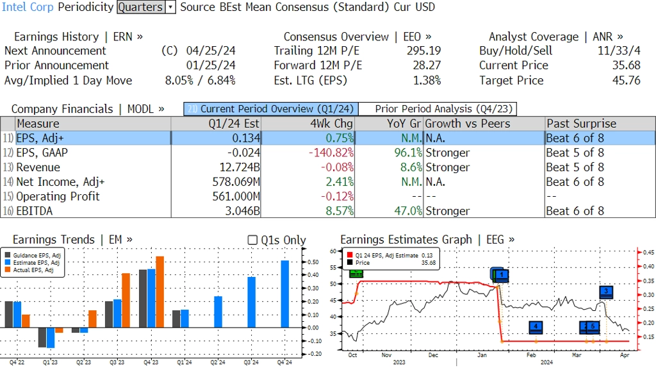Click the Buy/Hold/Sell value 11/33/4
Viewport: 656px width, 368px height.
pos(619,51)
